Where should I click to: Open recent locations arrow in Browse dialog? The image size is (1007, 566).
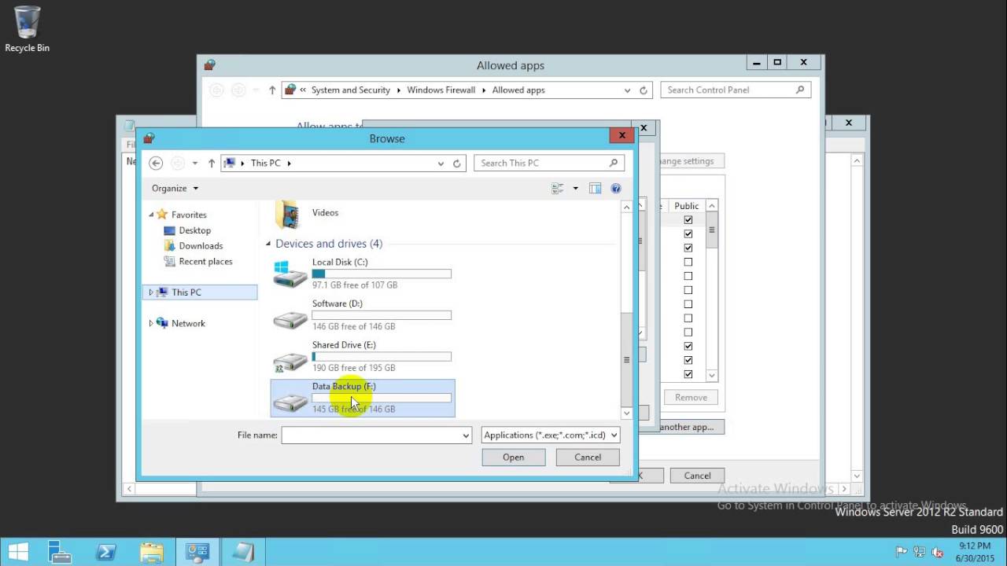[x=195, y=164]
